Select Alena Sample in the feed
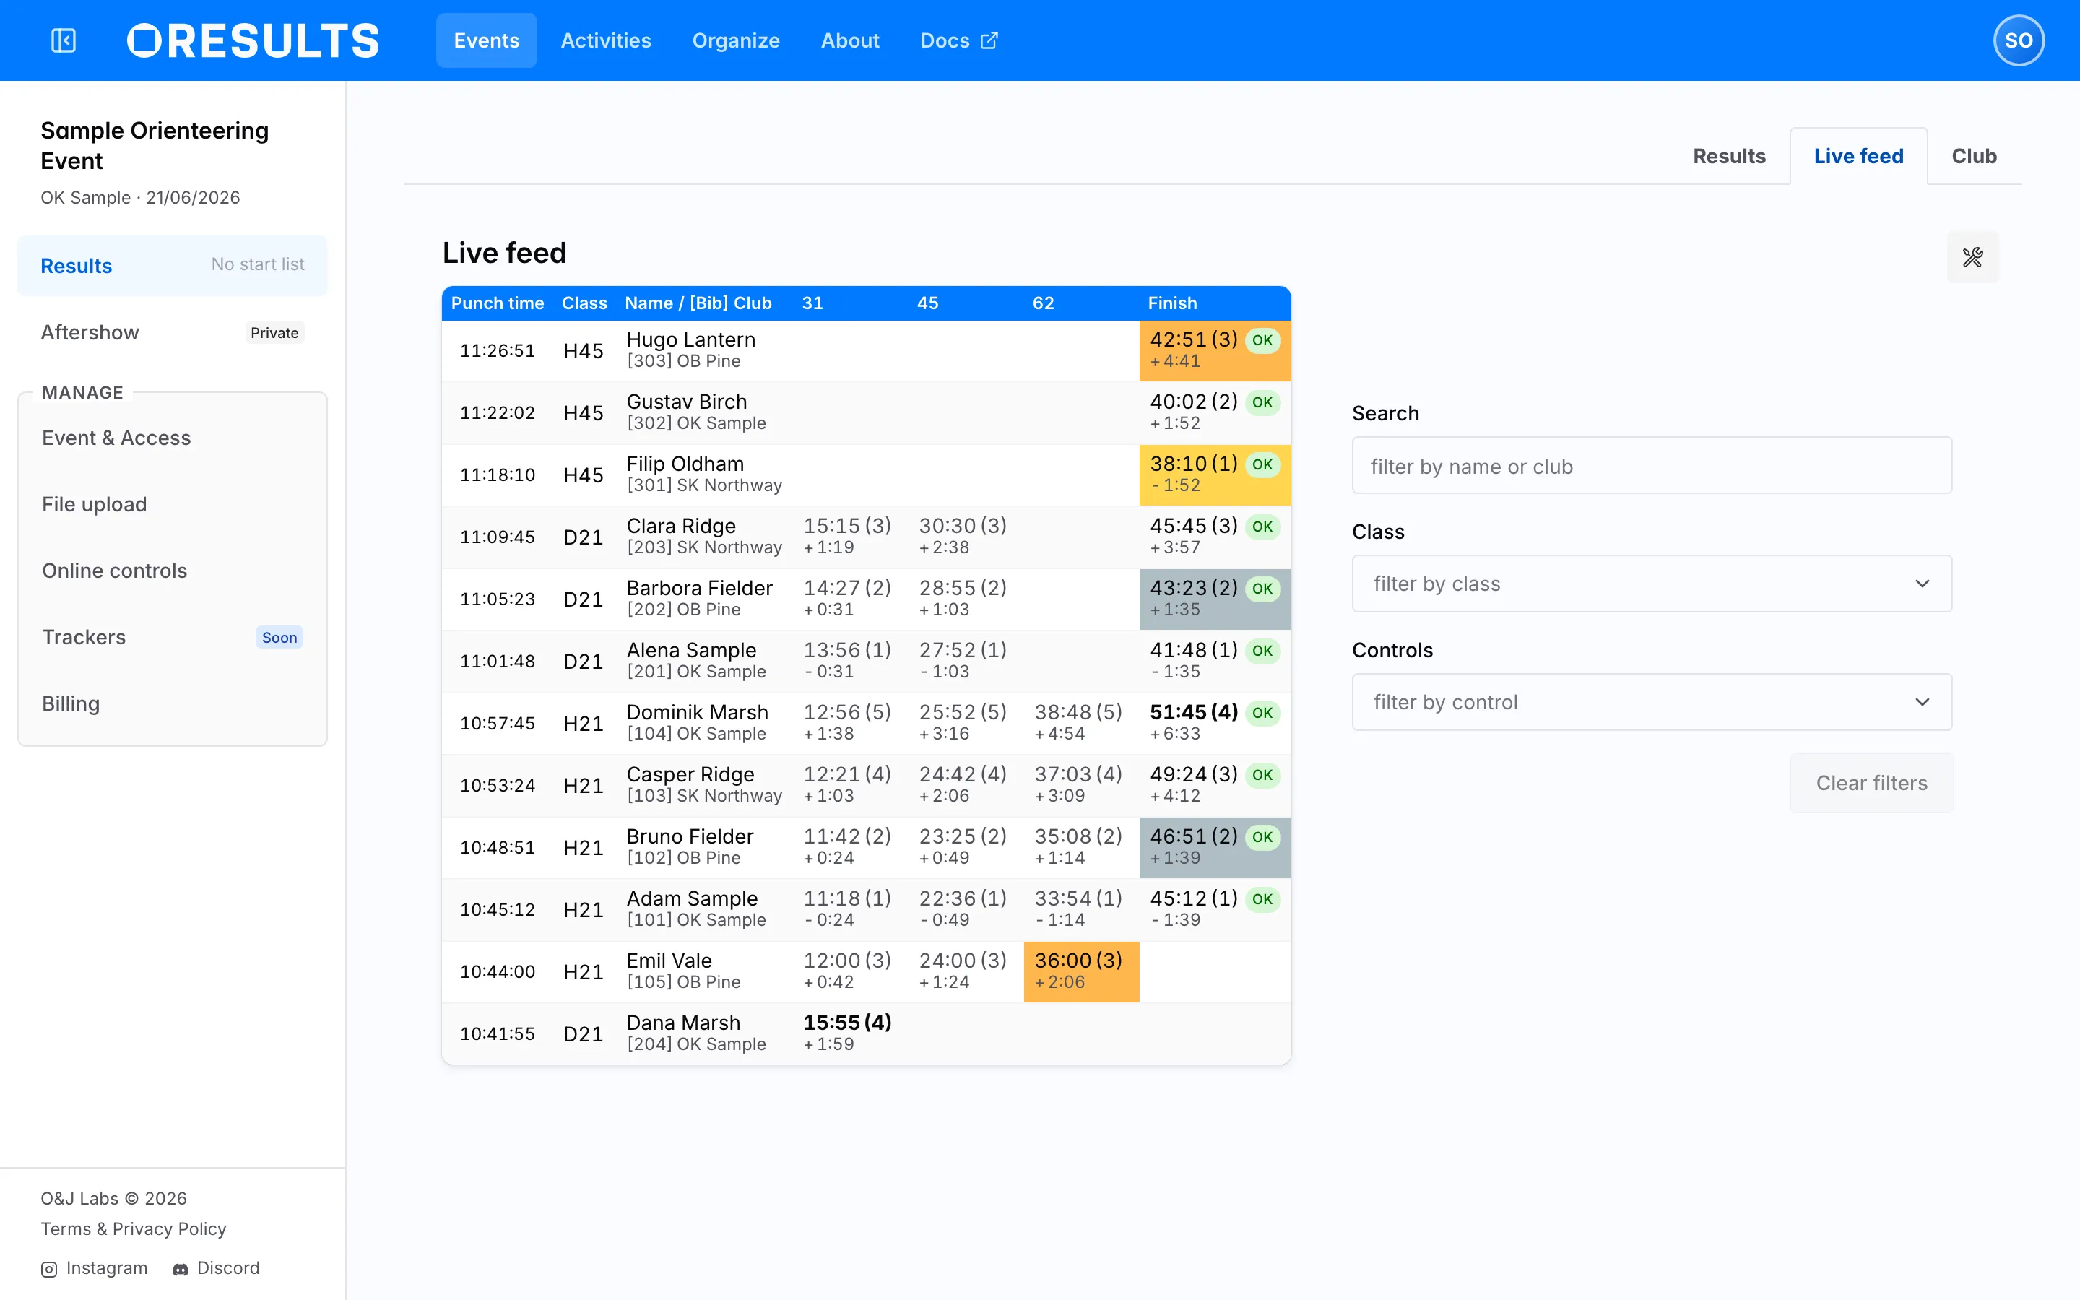 (691, 650)
